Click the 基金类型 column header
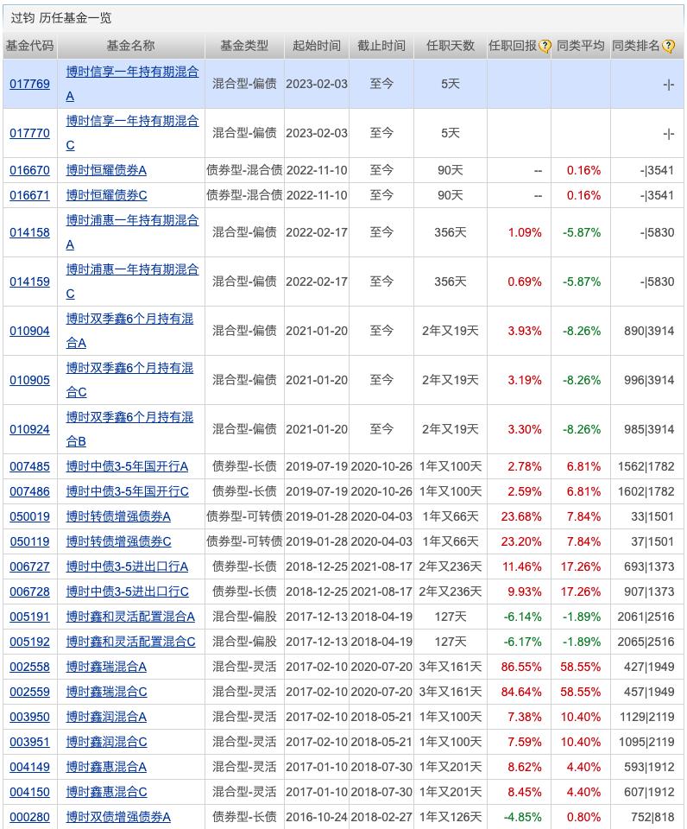 pos(244,46)
